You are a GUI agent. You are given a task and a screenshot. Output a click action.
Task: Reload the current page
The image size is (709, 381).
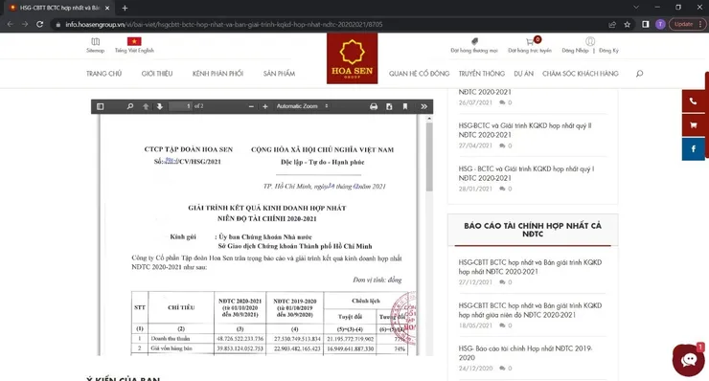(x=40, y=24)
